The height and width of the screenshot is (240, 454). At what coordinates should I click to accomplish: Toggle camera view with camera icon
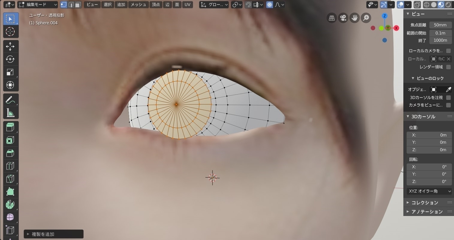click(x=343, y=18)
